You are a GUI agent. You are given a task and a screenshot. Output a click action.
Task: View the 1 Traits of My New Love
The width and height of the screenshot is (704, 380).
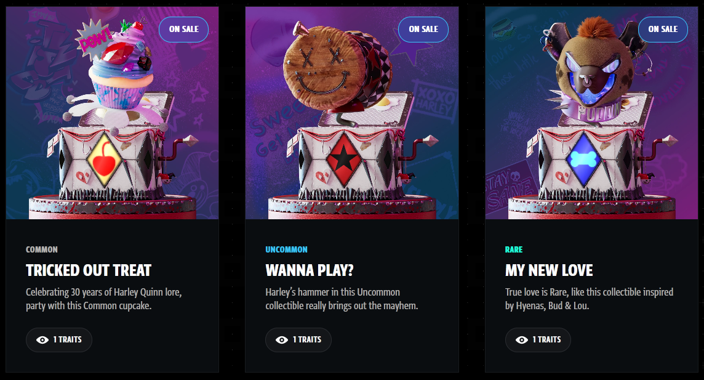(x=538, y=340)
